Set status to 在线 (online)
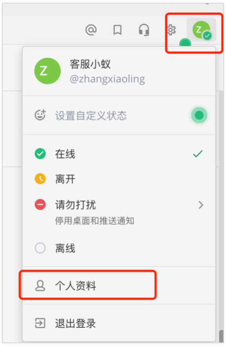Image resolution: width=226 pixels, height=346 pixels. 119,154
